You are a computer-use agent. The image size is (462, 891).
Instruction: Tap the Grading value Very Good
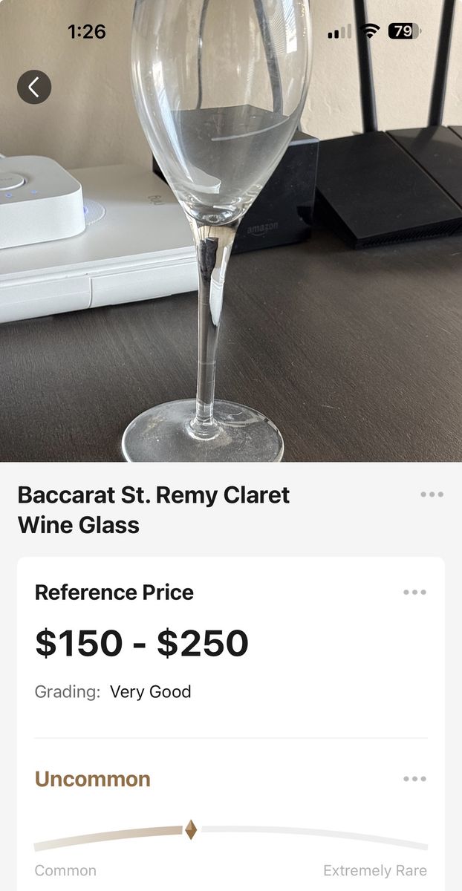point(149,692)
